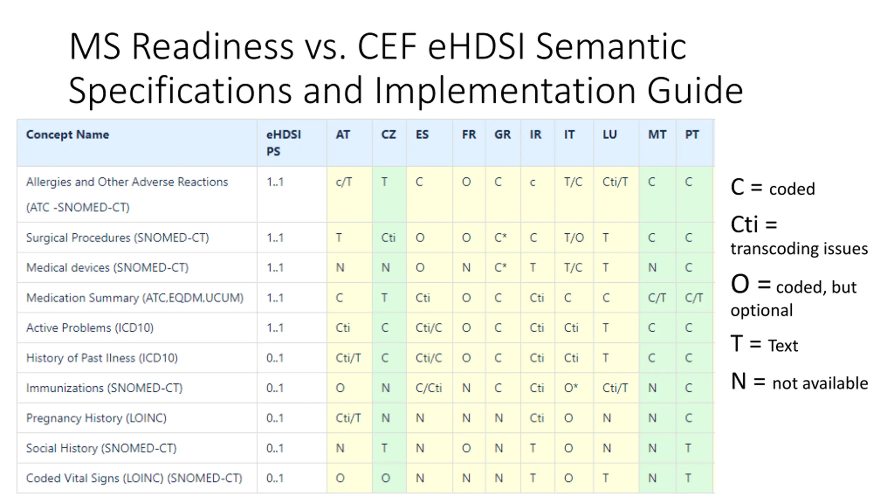Click the 'T = Text' legend entry
Screen dimensions: 894x503
(764, 344)
